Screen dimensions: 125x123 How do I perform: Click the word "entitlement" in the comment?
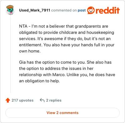[x=31, y=45]
